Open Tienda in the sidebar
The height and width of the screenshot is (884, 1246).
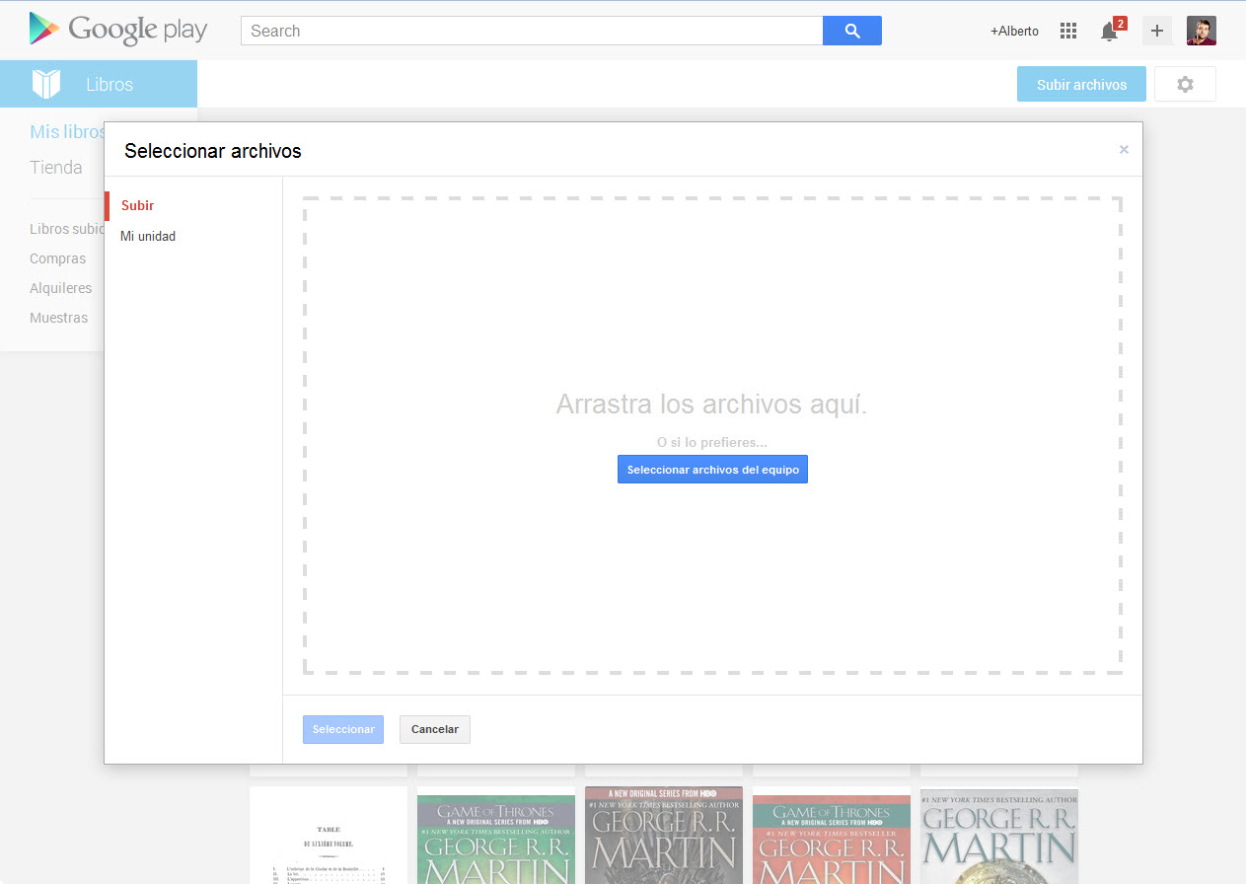coord(56,168)
